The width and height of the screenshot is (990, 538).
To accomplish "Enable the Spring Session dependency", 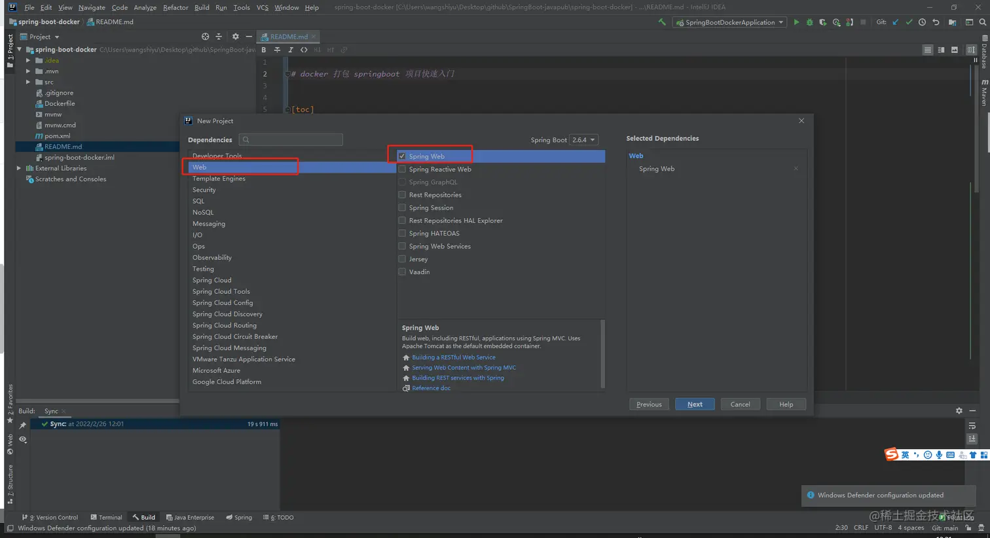I will point(402,207).
